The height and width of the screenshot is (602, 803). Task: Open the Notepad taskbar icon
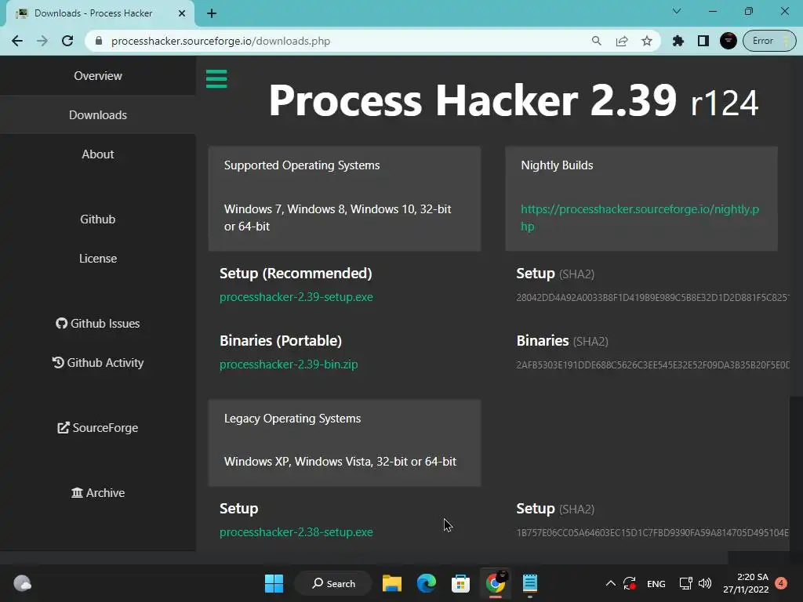(529, 583)
